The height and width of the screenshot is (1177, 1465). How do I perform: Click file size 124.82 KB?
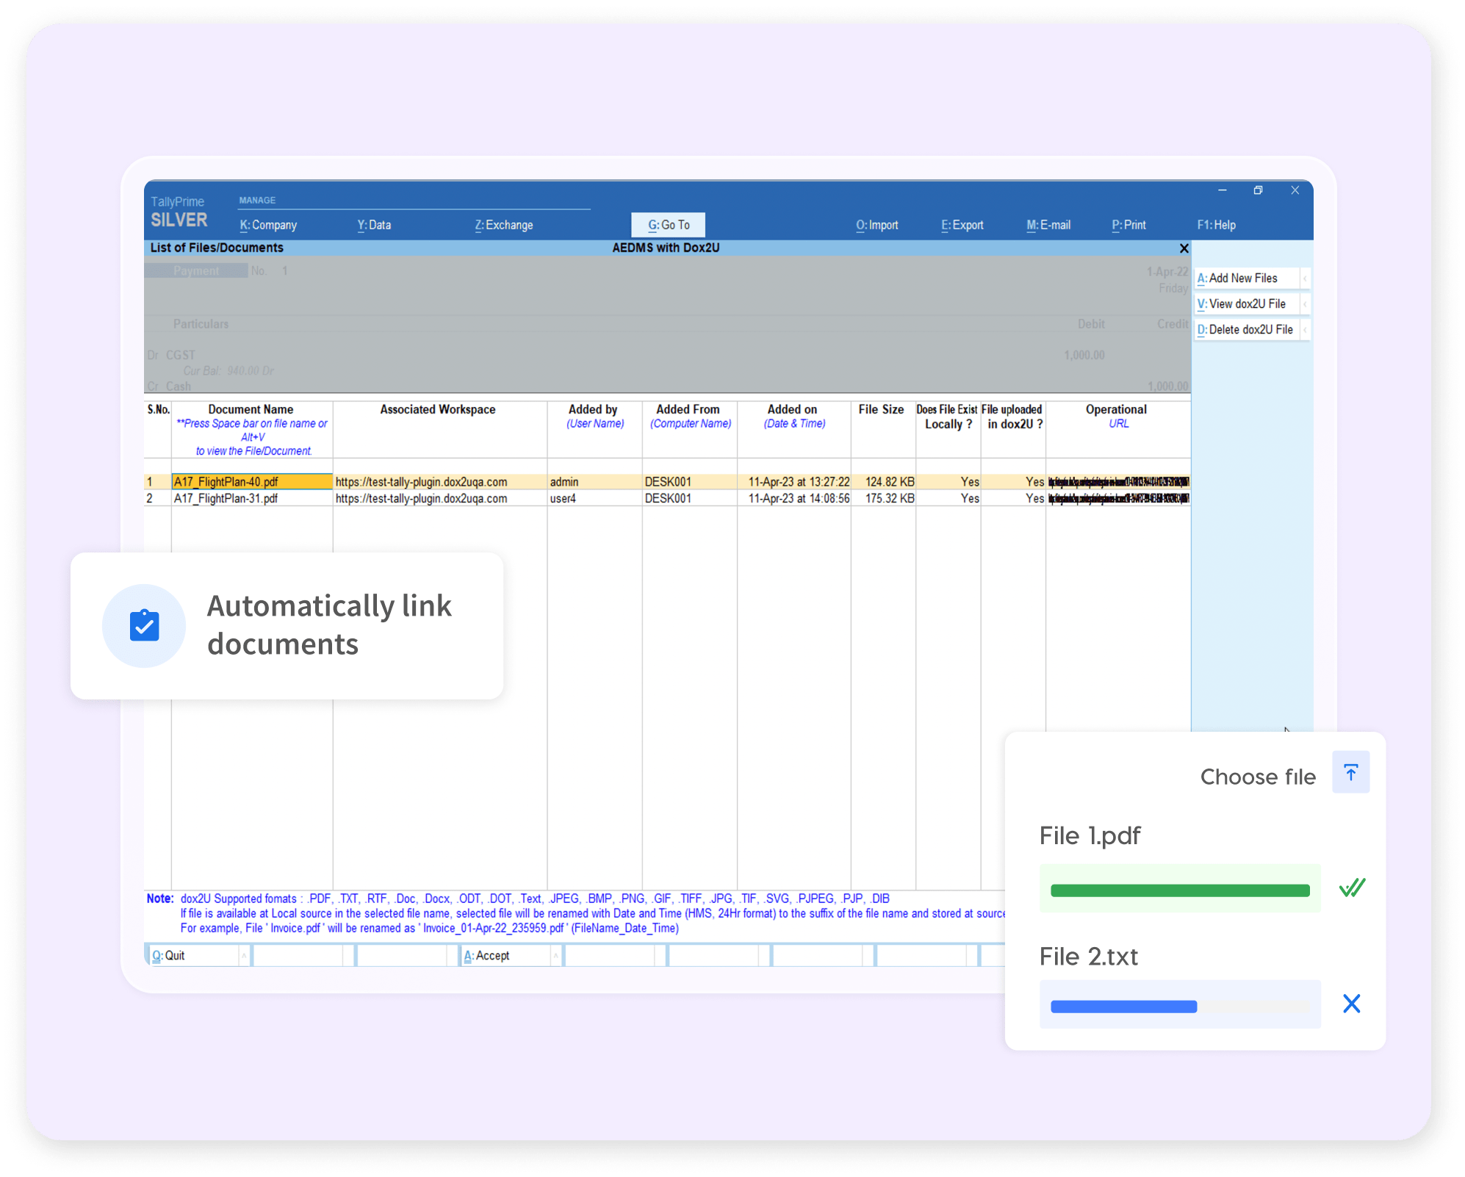pyautogui.click(x=890, y=482)
